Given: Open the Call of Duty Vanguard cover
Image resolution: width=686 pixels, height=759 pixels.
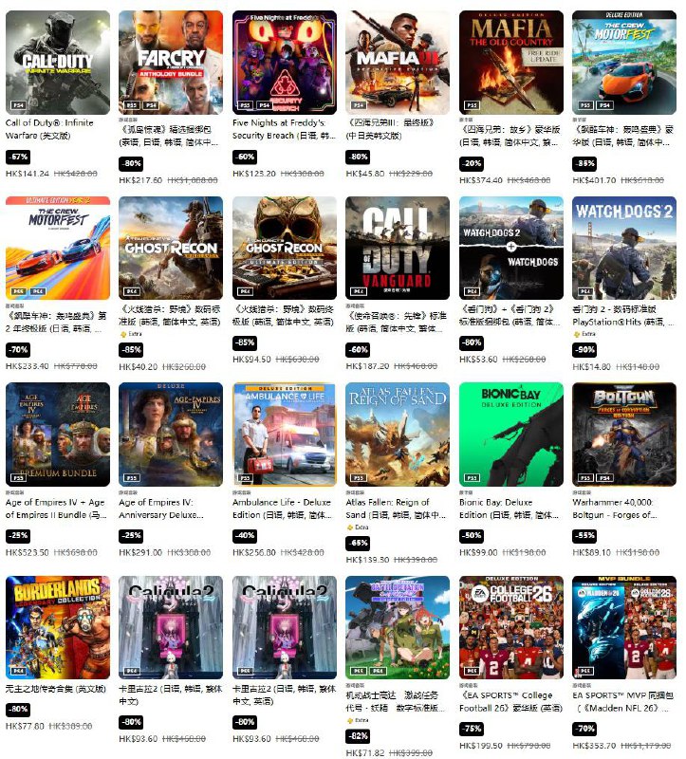Looking at the screenshot, I should click(x=398, y=248).
